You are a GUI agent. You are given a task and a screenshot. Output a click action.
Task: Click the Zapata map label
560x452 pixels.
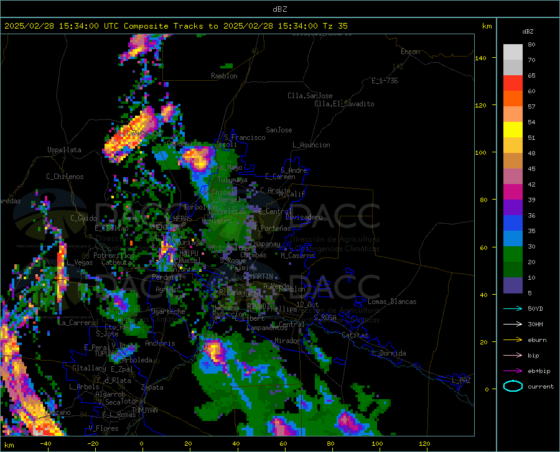(152, 387)
